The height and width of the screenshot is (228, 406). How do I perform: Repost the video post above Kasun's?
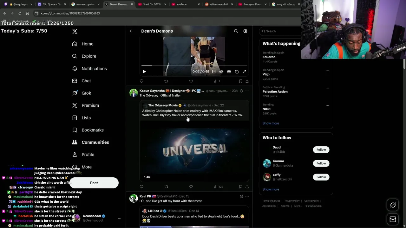point(166,81)
